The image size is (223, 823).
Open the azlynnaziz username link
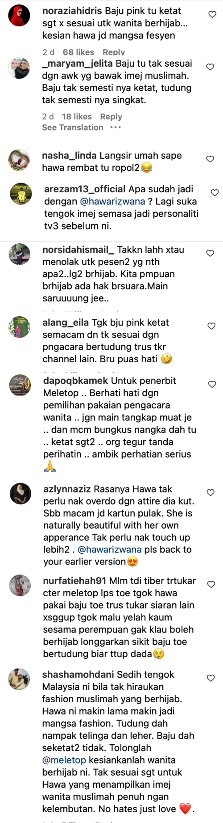(x=67, y=489)
